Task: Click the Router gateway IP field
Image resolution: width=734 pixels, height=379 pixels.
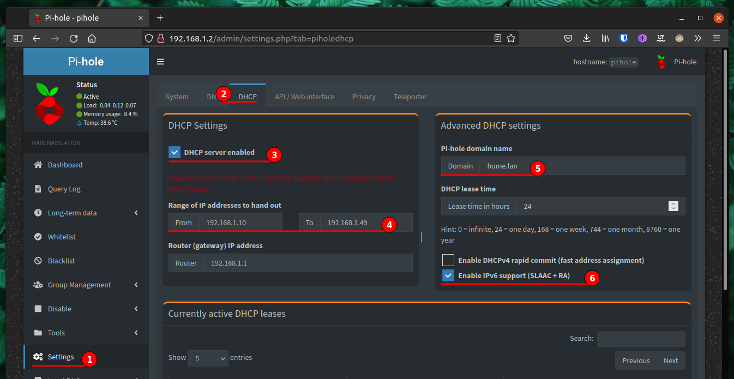Action: pos(308,263)
